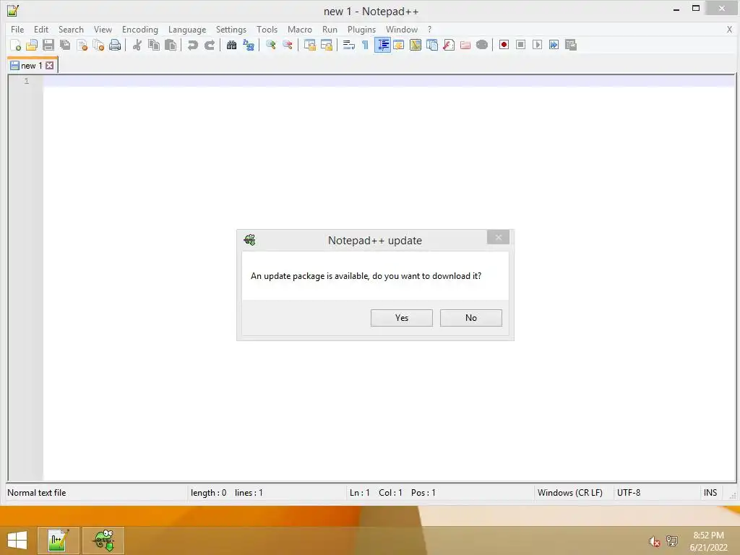740x555 pixels.
Task: Click line number 1 in the margin
Action: click(x=27, y=81)
